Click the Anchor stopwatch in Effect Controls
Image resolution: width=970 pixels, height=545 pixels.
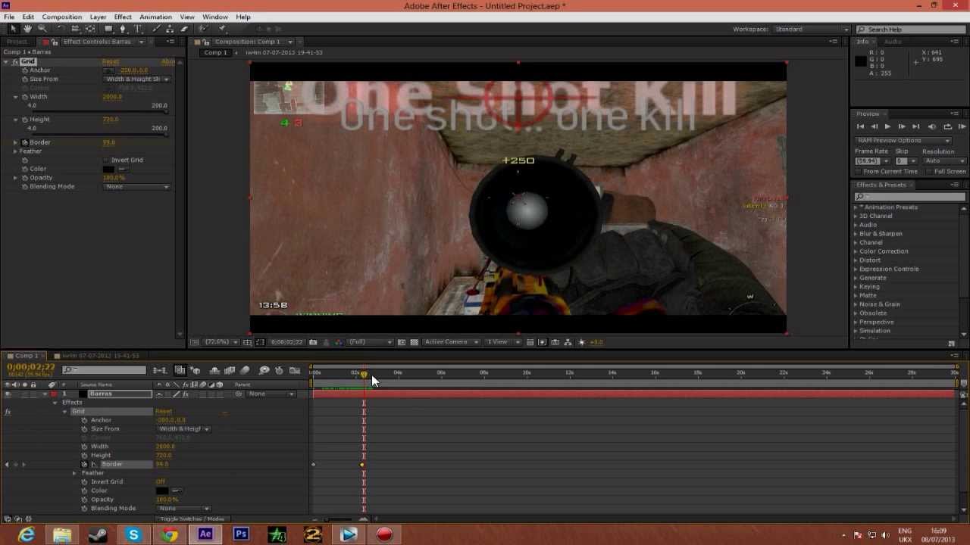tap(24, 70)
